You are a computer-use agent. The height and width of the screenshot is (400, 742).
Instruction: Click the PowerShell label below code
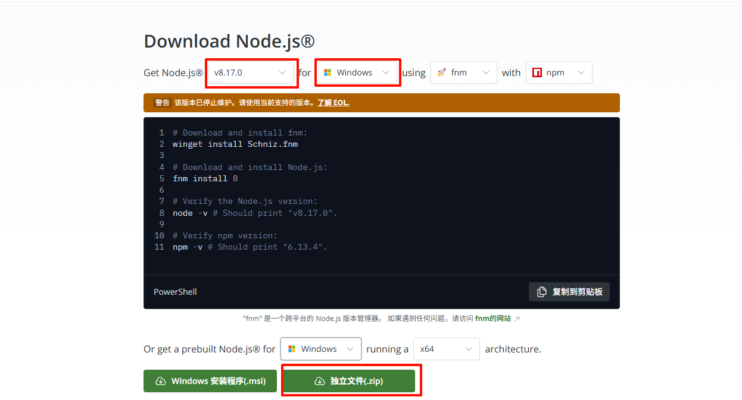coord(175,292)
